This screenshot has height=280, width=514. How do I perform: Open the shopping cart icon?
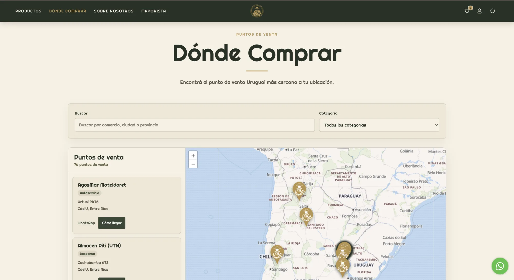[467, 11]
